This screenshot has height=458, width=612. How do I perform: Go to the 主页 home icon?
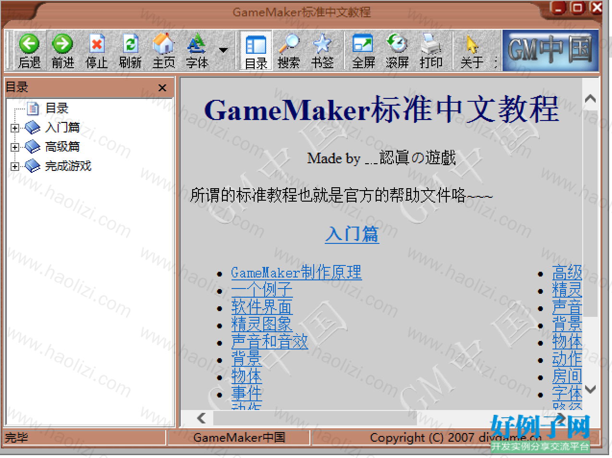click(163, 44)
